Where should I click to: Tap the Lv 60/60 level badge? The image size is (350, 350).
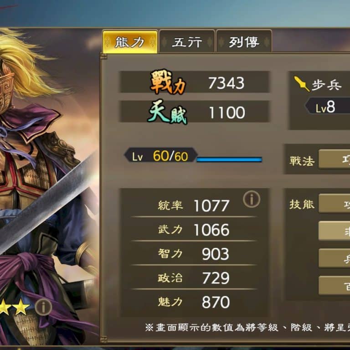(161, 155)
